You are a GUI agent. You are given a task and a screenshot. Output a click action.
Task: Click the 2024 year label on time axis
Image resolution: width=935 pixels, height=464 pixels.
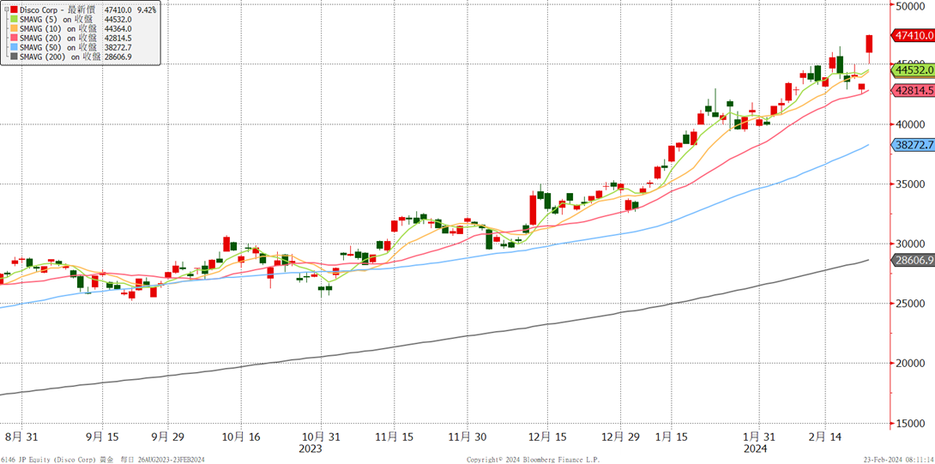pyautogui.click(x=756, y=449)
